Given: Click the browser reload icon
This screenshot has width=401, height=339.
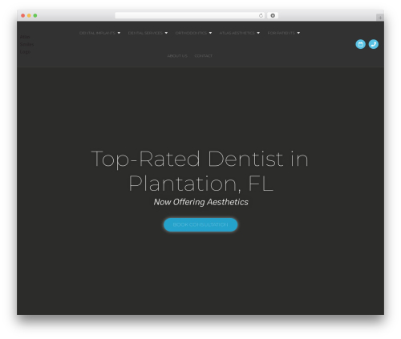Looking at the screenshot, I should 261,15.
